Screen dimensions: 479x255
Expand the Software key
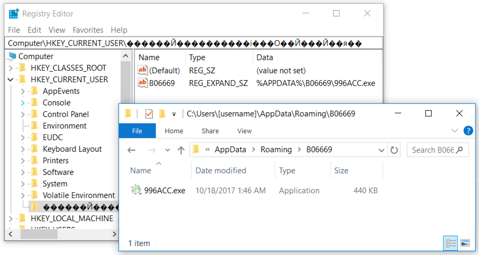click(23, 172)
